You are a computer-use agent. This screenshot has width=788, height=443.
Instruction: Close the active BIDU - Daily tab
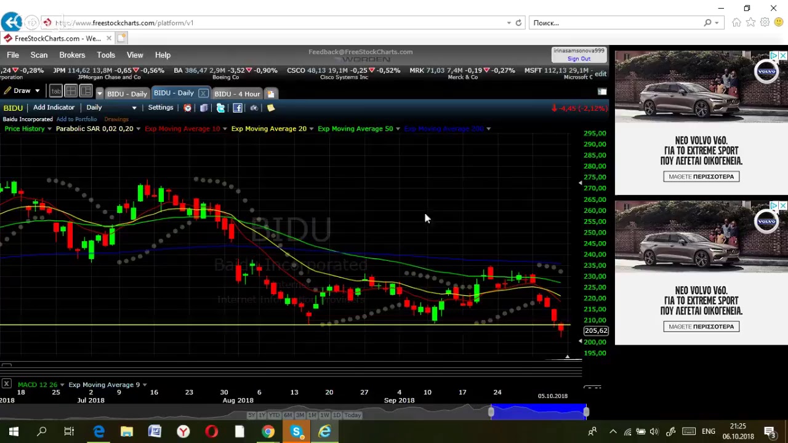pos(203,94)
